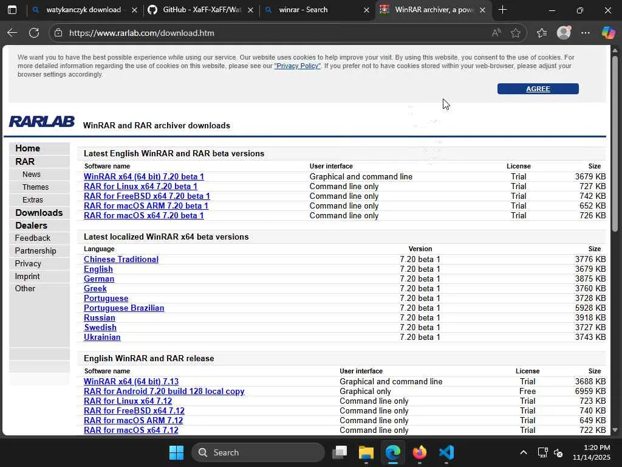Click the scrollbar down arrow
This screenshot has width=622, height=467.
coord(615,430)
